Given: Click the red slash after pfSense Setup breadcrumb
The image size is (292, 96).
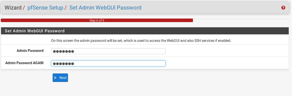Looking at the screenshot, I should [65, 8].
